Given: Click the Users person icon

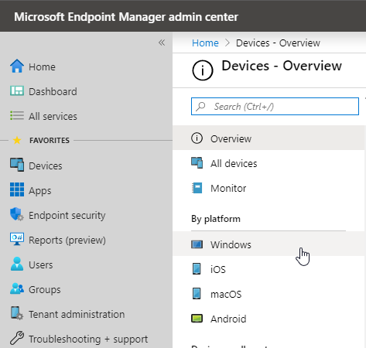Looking at the screenshot, I should [17, 264].
